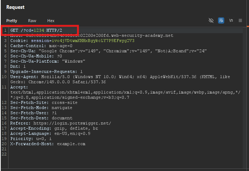
Task: Click the editor vertical scrollbar
Action: click(x=245, y=98)
